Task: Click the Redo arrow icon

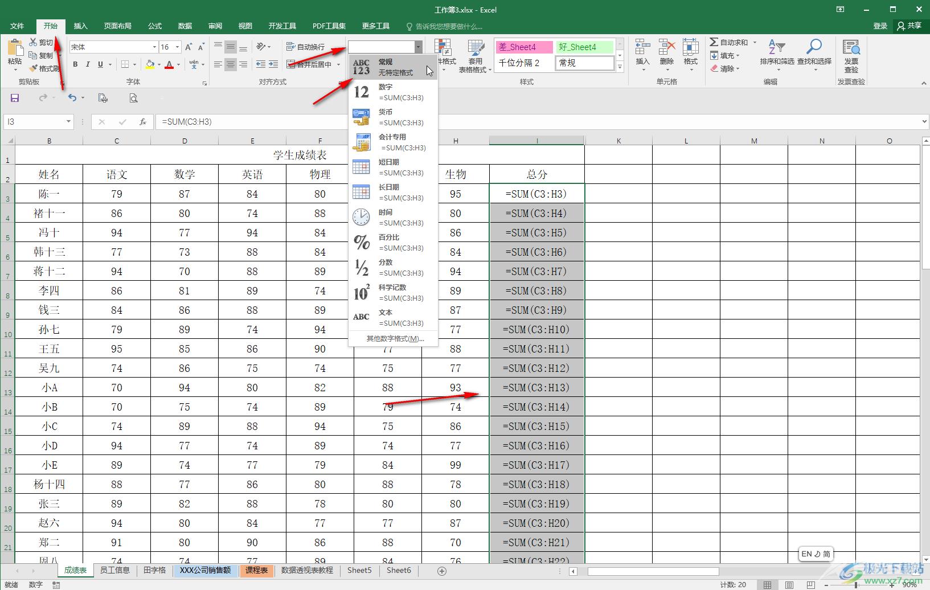Action: pyautogui.click(x=43, y=98)
